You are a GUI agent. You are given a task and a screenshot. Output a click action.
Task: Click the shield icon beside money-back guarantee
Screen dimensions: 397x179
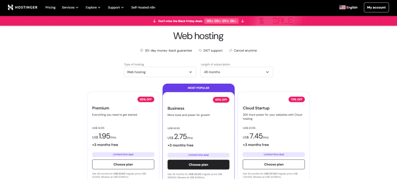coord(142,50)
